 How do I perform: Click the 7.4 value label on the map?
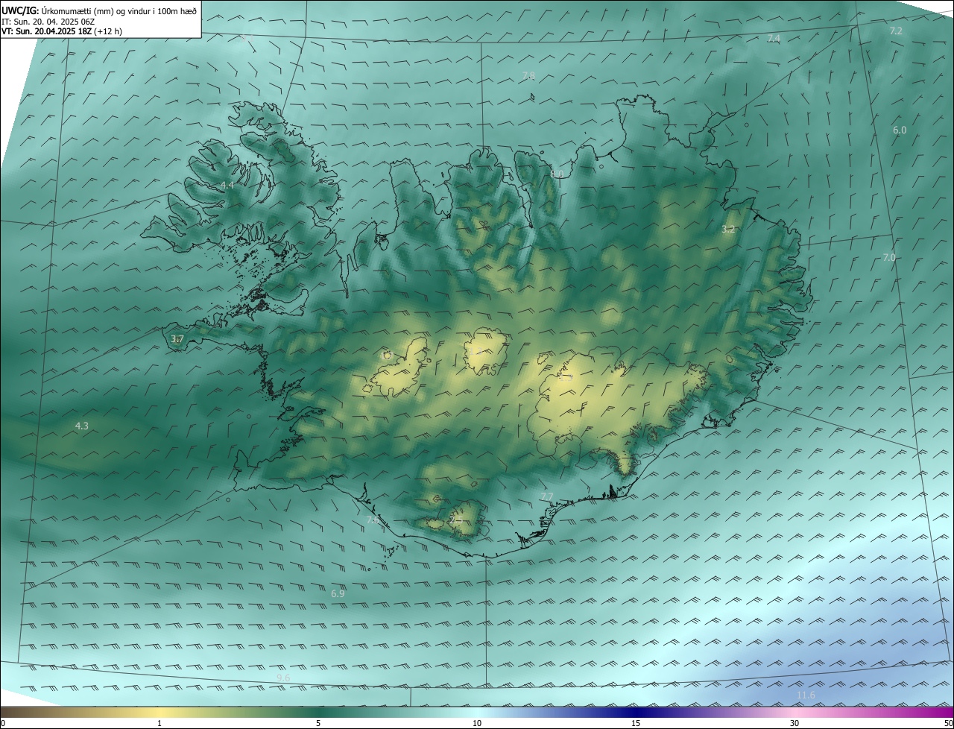click(774, 38)
